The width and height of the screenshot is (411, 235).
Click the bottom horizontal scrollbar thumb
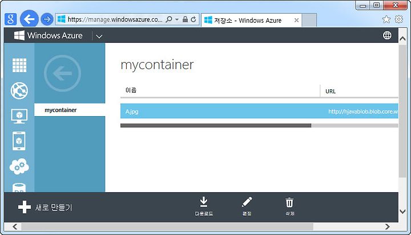tap(167, 226)
